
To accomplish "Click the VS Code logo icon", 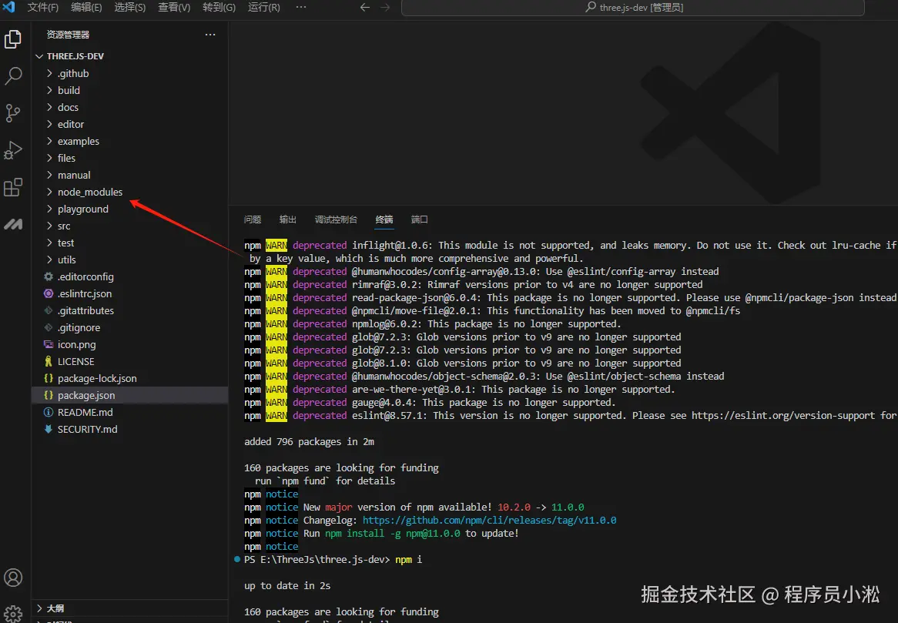I will pyautogui.click(x=9, y=7).
